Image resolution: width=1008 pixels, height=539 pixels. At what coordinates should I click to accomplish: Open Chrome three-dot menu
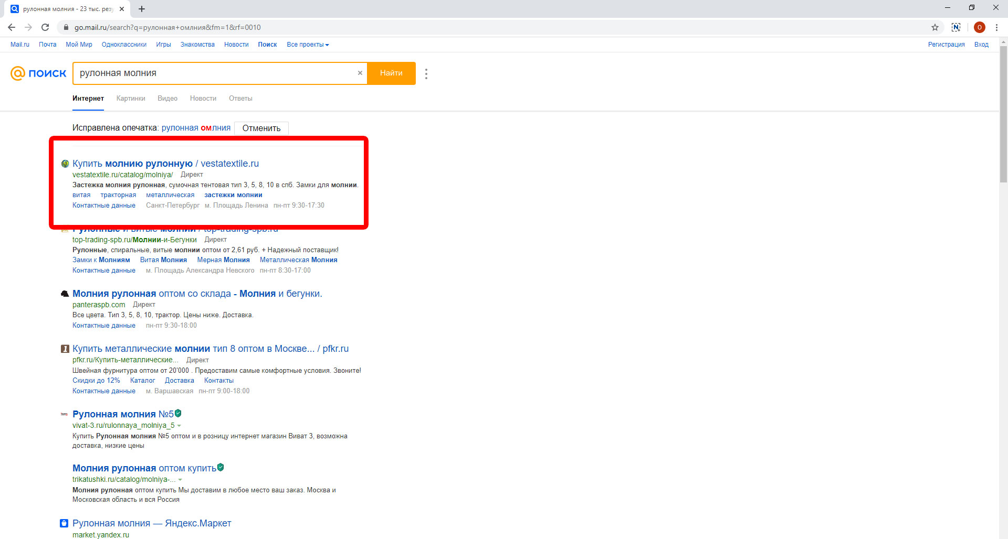(996, 27)
